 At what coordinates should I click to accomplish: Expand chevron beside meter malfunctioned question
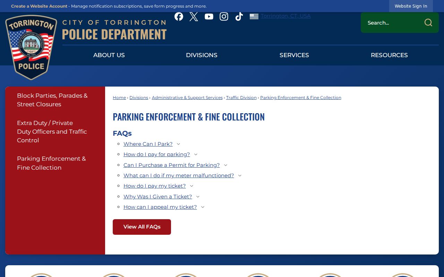[240, 176]
